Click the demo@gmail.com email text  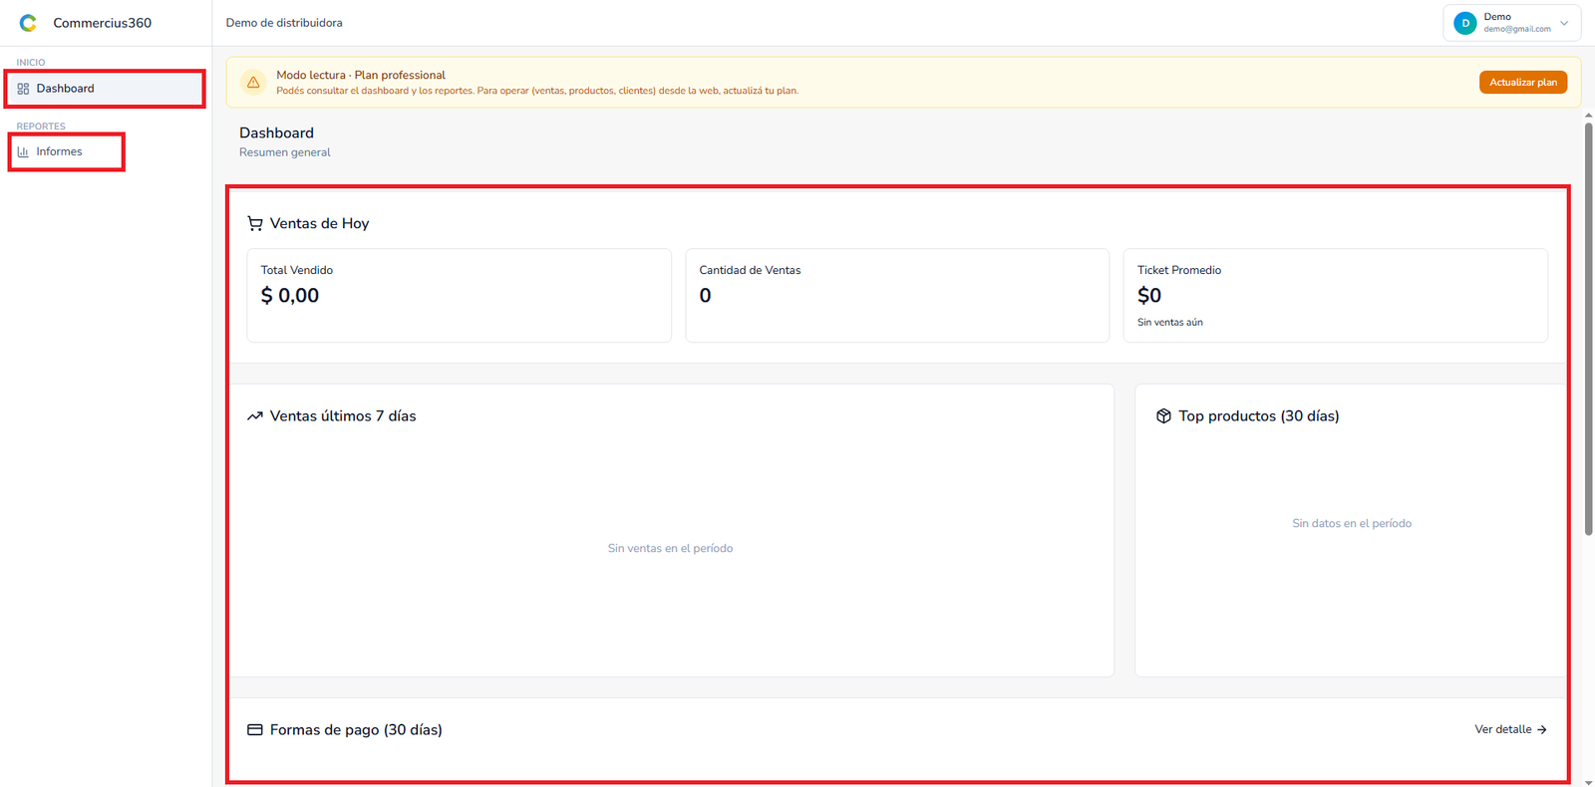(1517, 29)
